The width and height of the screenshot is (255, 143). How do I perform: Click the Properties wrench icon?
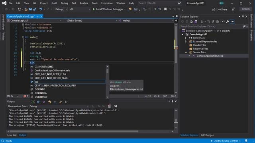(228, 21)
